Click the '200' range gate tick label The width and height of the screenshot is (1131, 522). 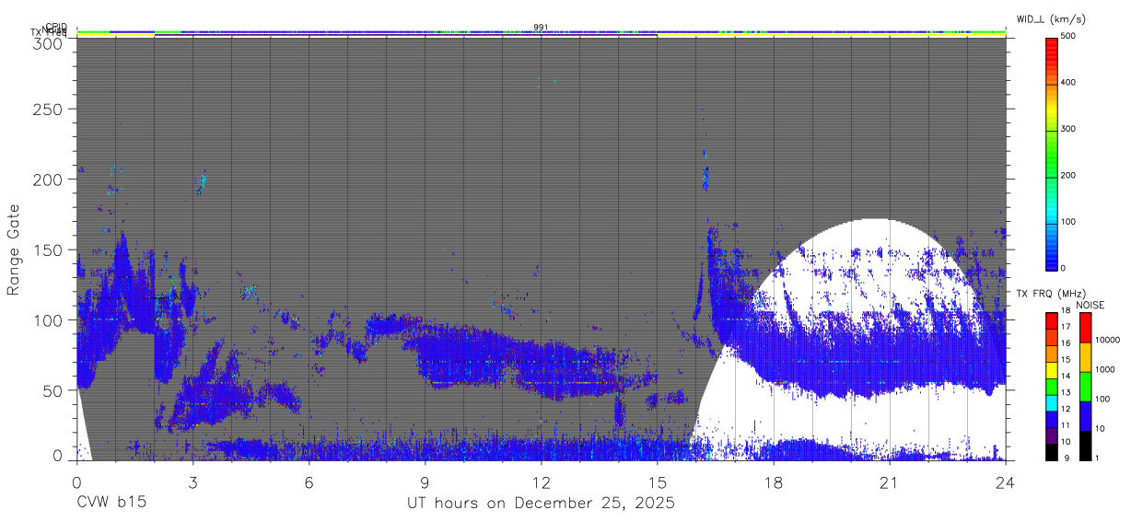coord(49,180)
